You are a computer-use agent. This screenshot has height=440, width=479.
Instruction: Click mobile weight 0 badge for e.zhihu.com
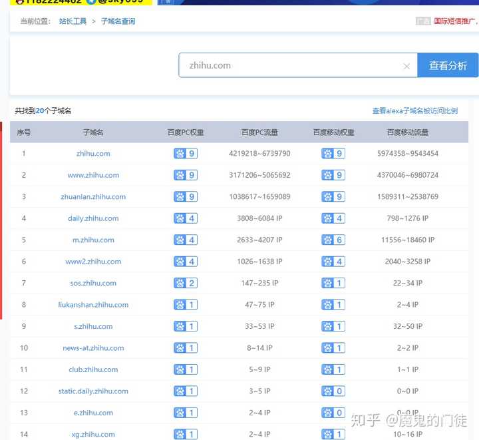point(333,413)
